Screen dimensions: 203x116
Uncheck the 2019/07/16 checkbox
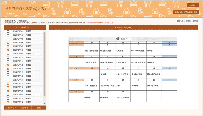tap(8, 69)
